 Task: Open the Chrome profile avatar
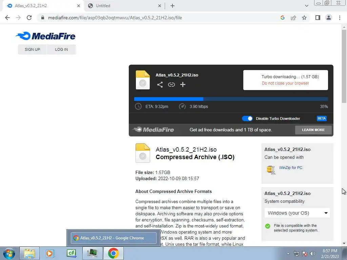(x=329, y=18)
